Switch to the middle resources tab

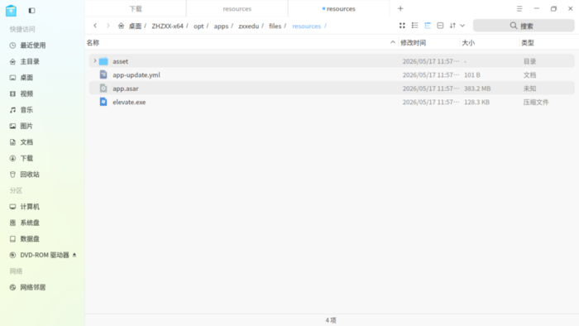tap(237, 8)
